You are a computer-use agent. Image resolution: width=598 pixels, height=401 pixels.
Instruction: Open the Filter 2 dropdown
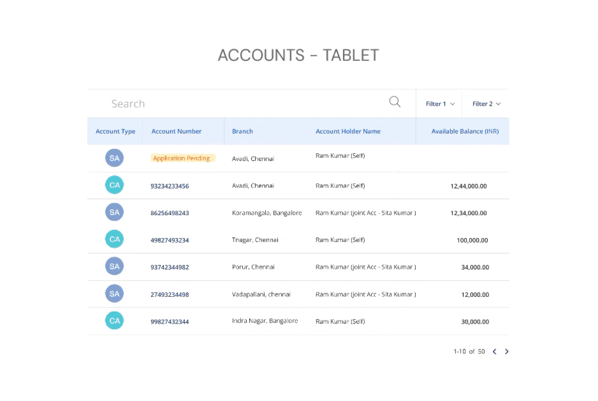coord(486,104)
